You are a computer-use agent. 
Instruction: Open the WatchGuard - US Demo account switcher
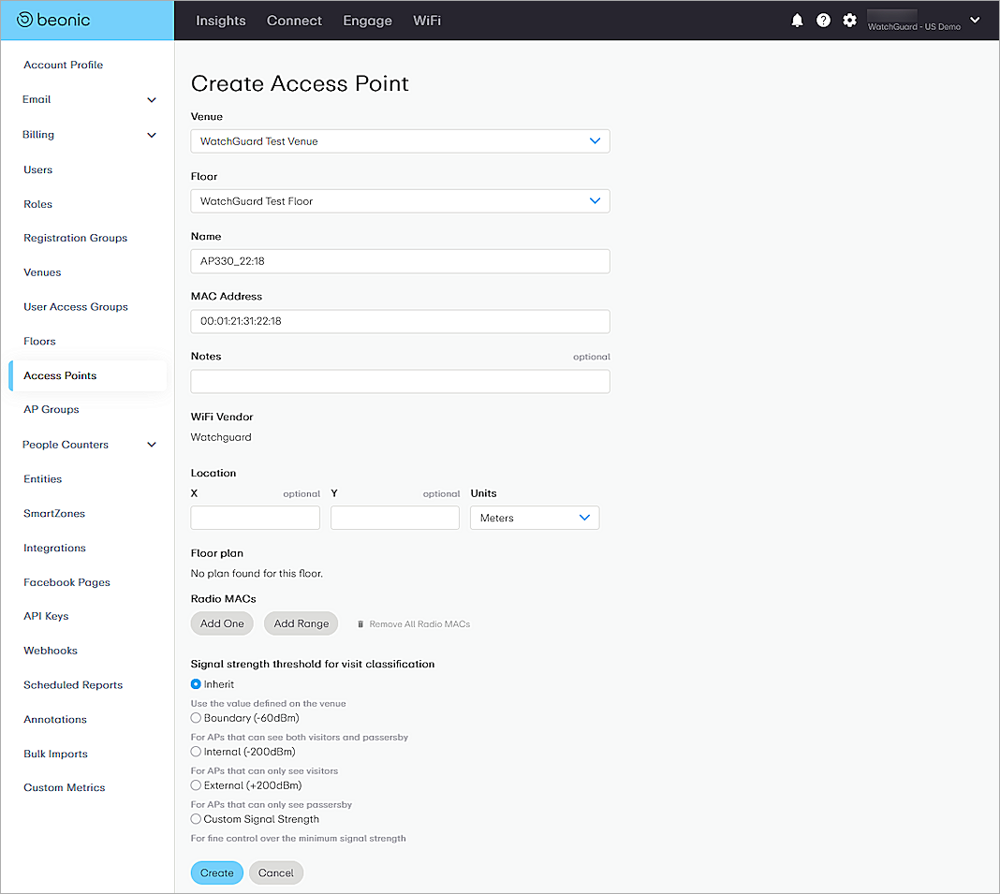tap(922, 20)
